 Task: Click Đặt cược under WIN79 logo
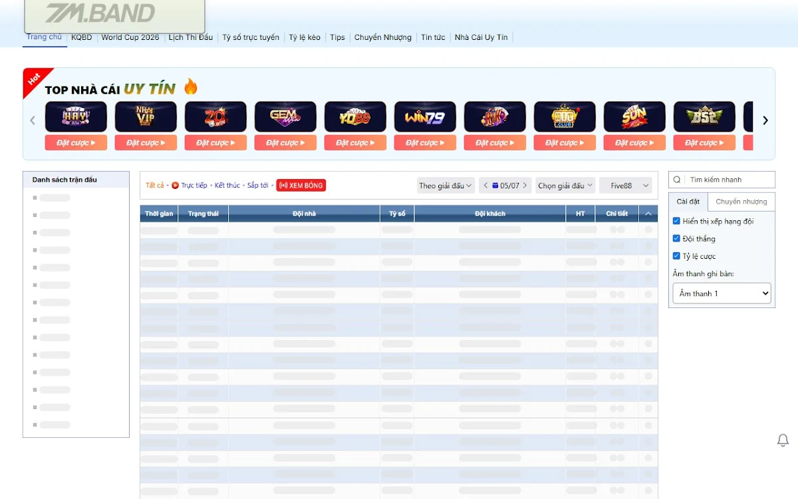coord(425,142)
